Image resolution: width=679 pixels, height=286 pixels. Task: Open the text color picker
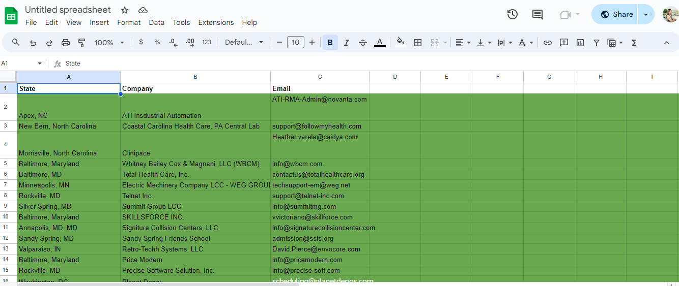click(380, 43)
